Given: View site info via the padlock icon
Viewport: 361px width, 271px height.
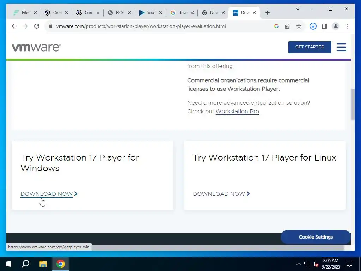Looking at the screenshot, I should coord(51,26).
